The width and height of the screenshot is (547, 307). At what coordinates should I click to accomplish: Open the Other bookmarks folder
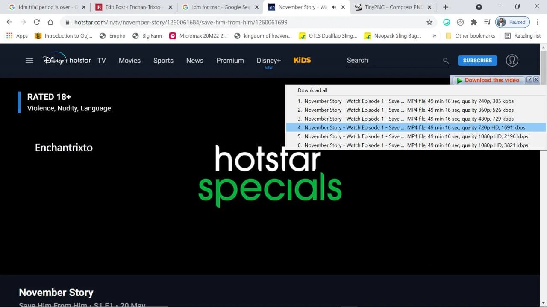[x=470, y=36]
